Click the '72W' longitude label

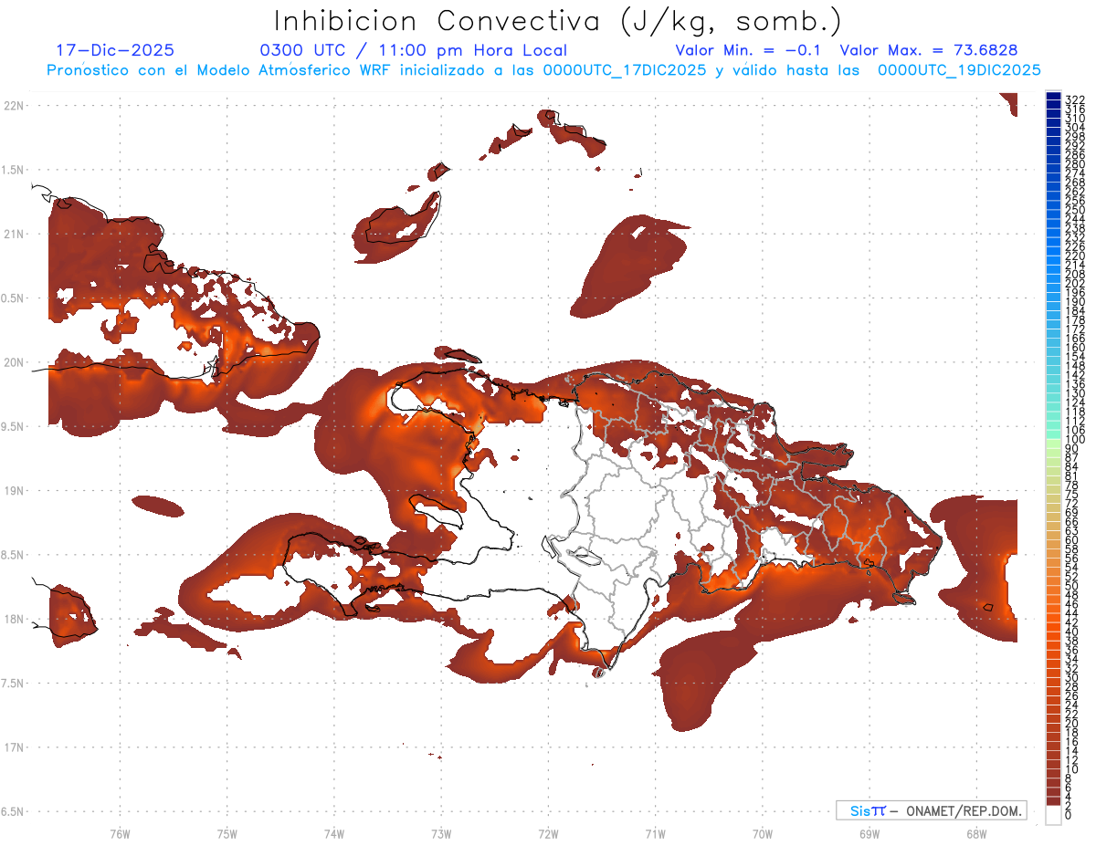tap(548, 833)
